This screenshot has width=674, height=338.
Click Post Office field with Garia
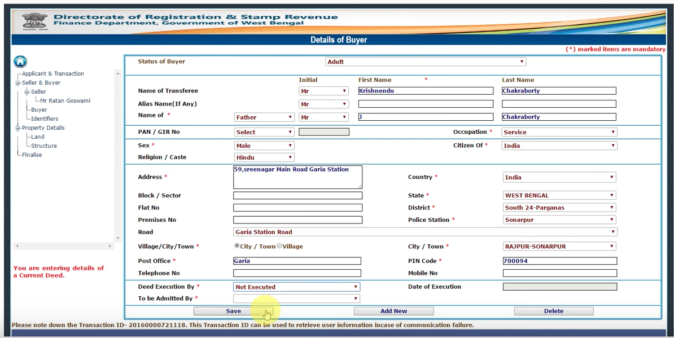[297, 261]
